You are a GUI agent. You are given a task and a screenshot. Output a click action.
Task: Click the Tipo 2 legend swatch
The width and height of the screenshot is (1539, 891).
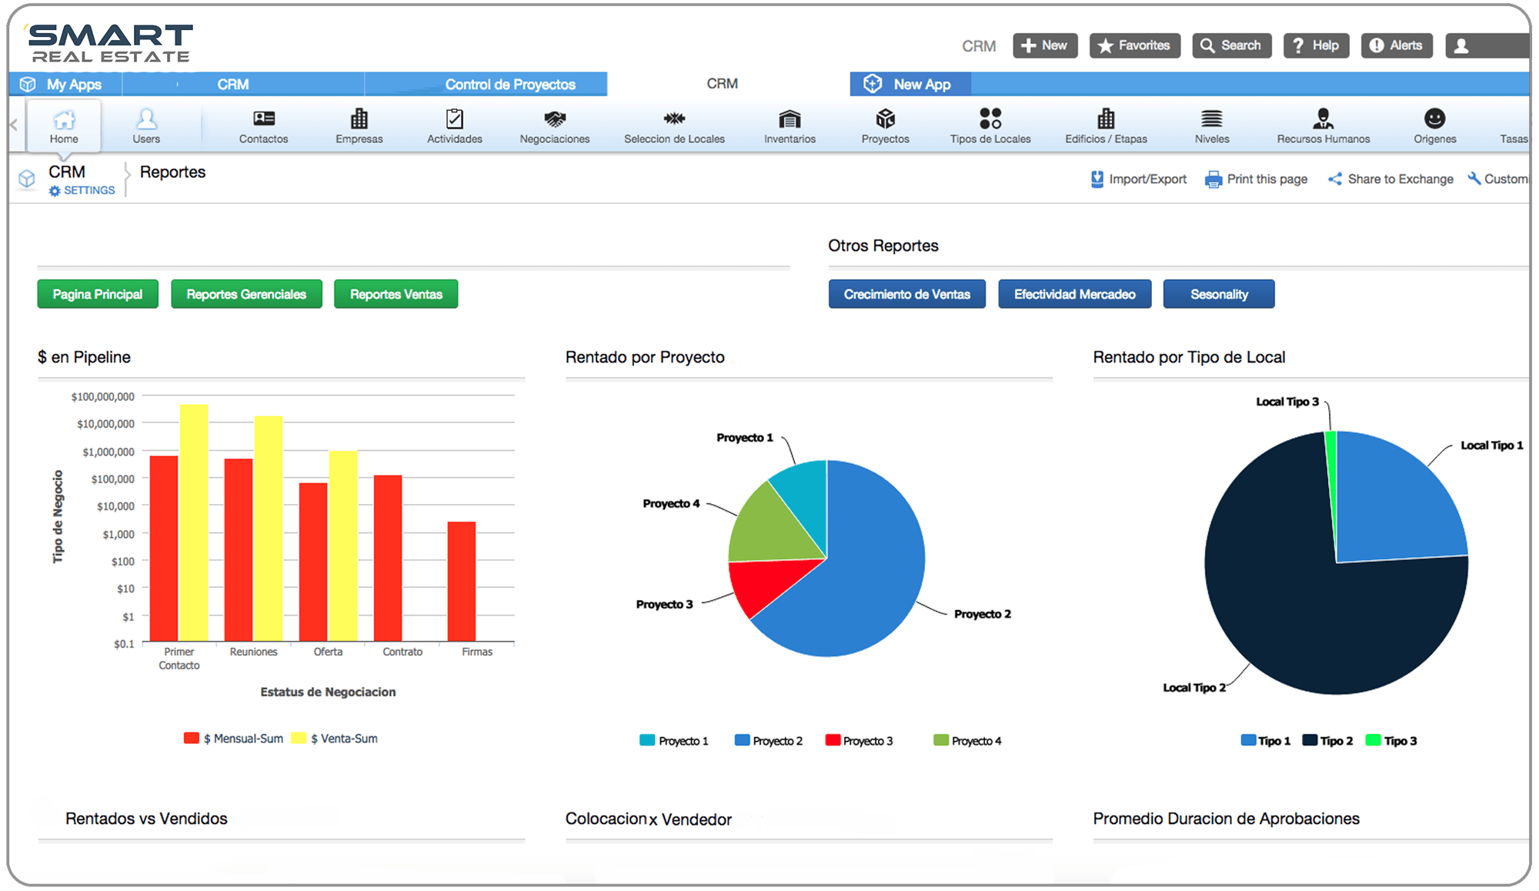coord(1310,740)
